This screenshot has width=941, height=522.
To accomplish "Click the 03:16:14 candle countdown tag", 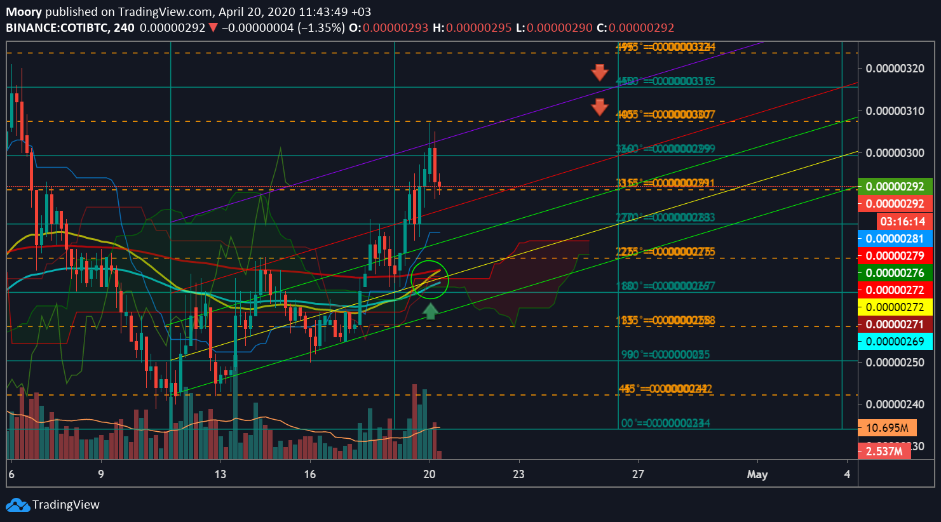I will (905, 221).
